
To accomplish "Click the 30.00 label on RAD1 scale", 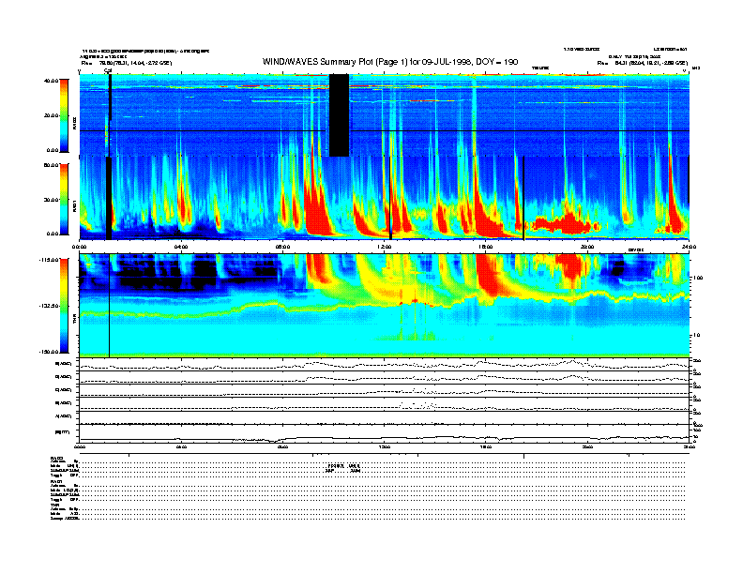I will [51, 200].
